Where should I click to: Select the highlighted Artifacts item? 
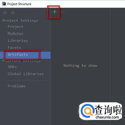(25, 55)
